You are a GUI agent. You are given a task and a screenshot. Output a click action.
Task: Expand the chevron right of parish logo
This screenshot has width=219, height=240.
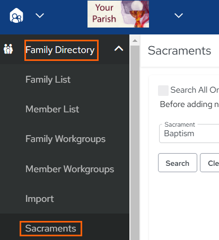pyautogui.click(x=179, y=15)
